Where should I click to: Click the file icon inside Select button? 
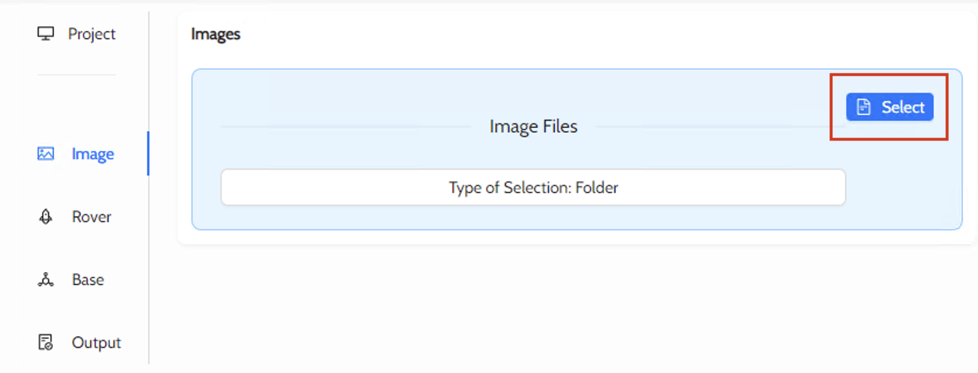click(x=863, y=107)
